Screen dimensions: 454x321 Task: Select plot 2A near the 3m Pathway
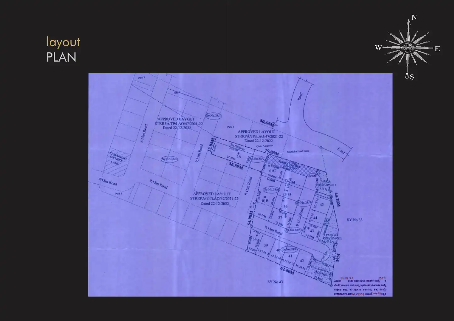pos(238,156)
